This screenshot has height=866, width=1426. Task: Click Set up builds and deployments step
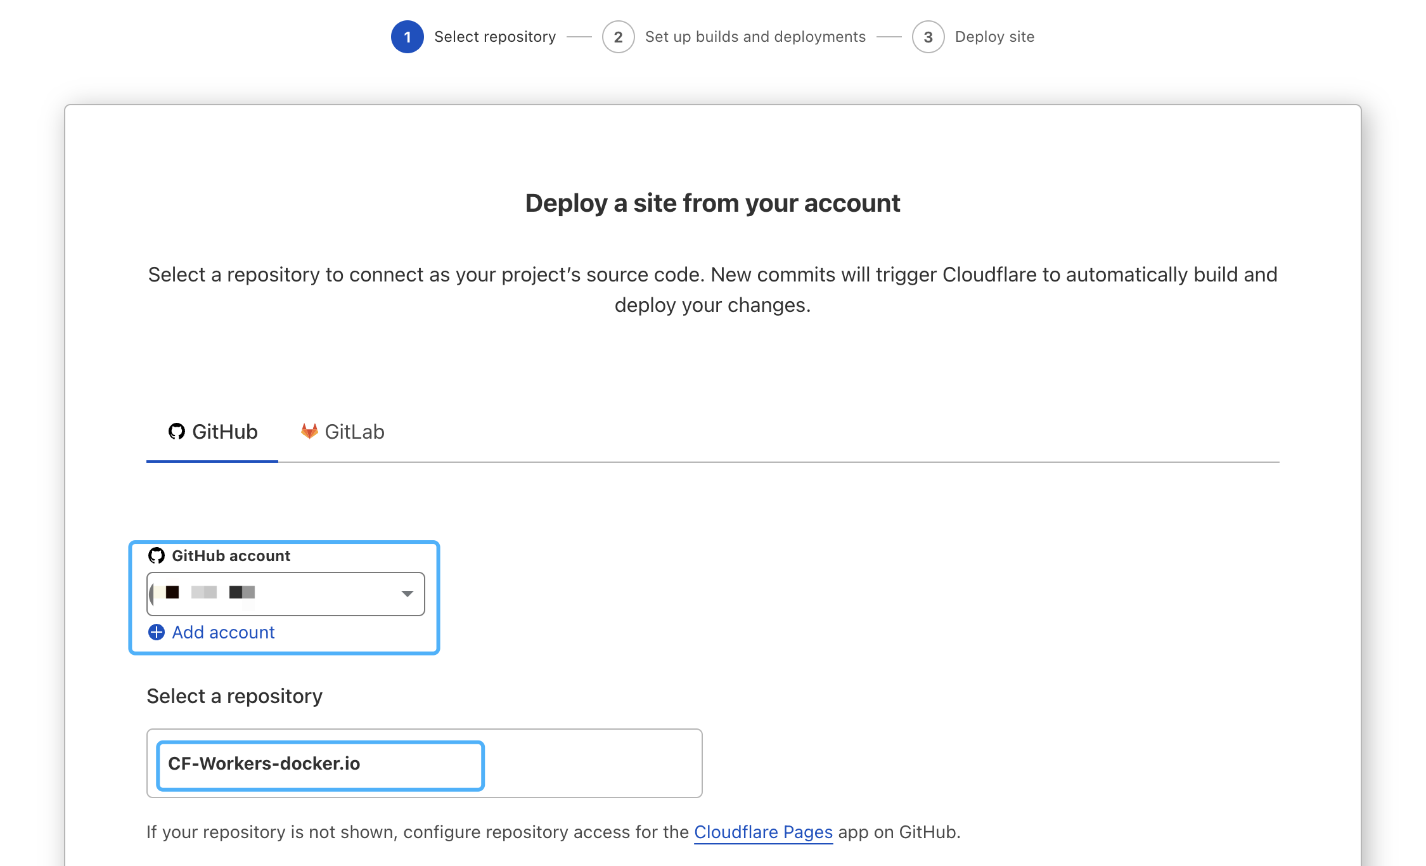755,37
